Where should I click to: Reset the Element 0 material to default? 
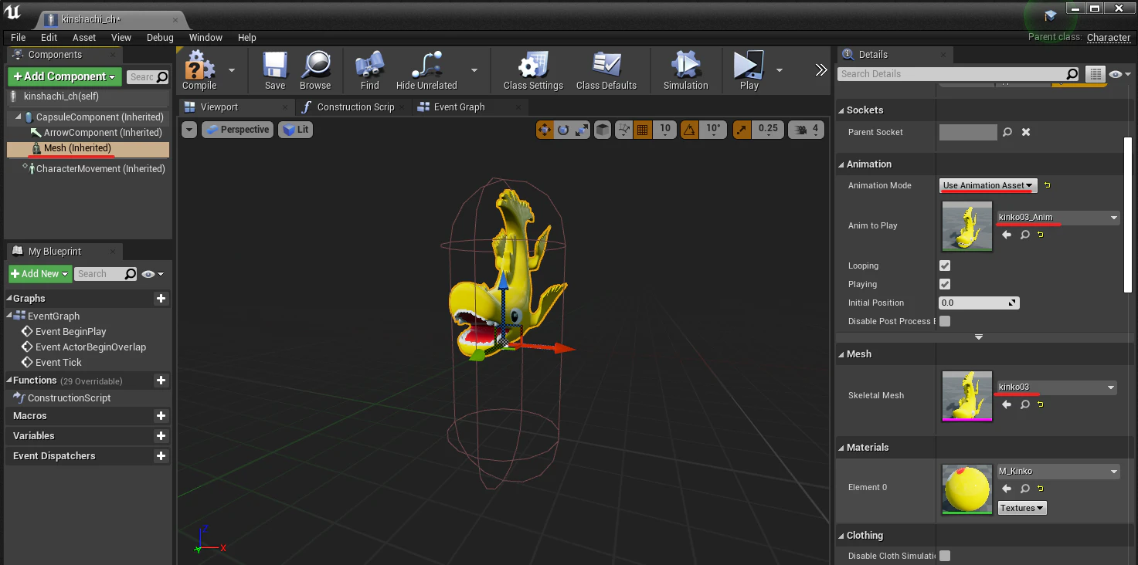1041,489
